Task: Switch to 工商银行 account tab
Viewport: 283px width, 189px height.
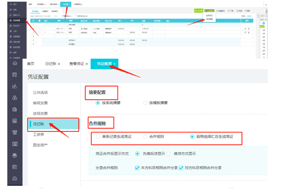Action: 45,11
